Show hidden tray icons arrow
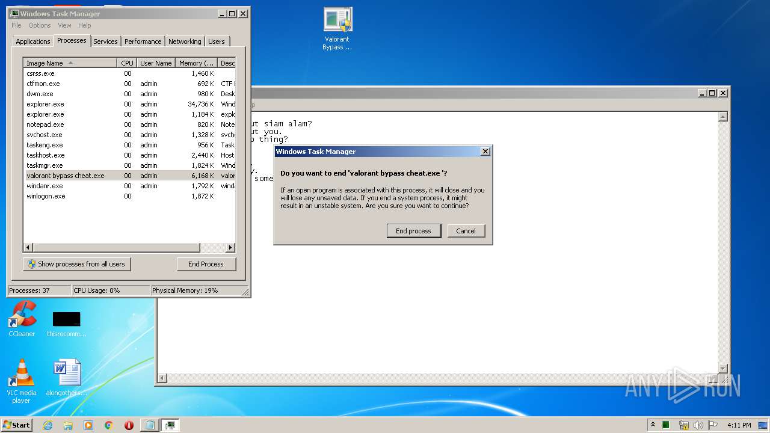This screenshot has width=770, height=433. pyautogui.click(x=653, y=425)
